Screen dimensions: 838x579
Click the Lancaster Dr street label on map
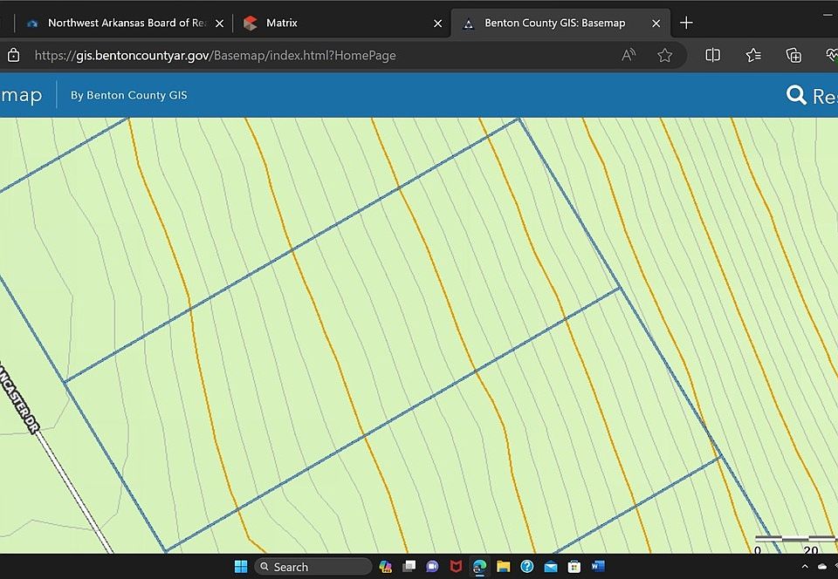pos(18,398)
